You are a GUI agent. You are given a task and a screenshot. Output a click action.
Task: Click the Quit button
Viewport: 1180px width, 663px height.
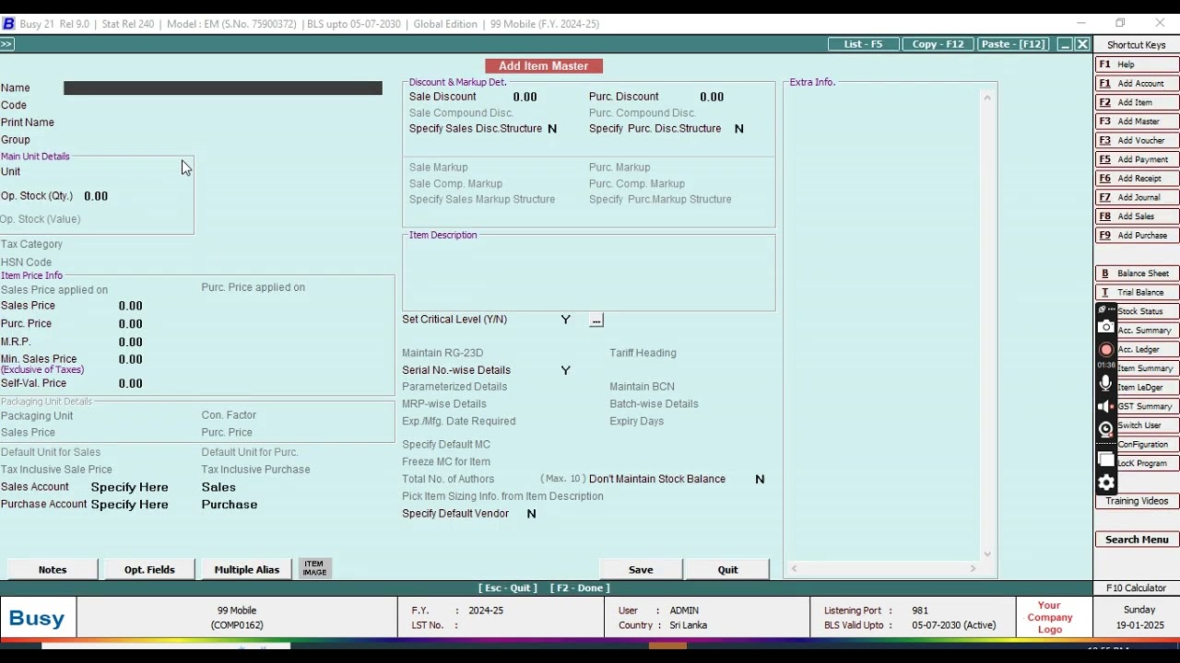click(727, 570)
